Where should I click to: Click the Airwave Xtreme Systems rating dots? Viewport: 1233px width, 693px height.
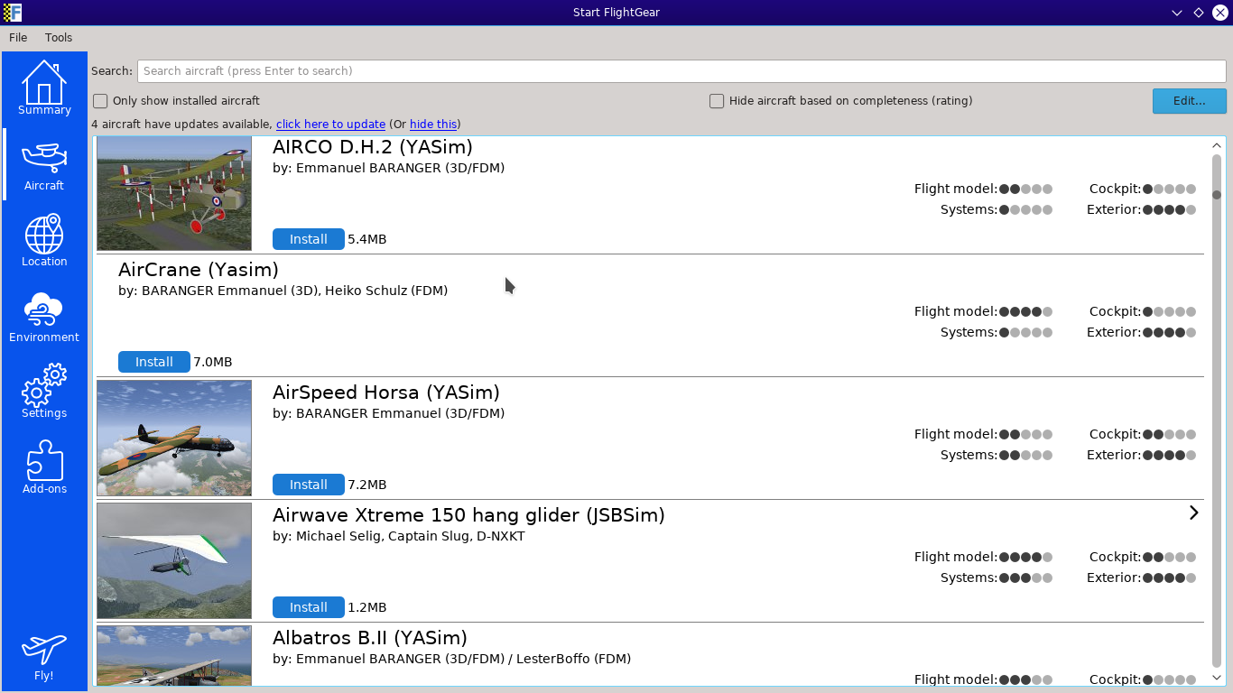[1025, 577]
